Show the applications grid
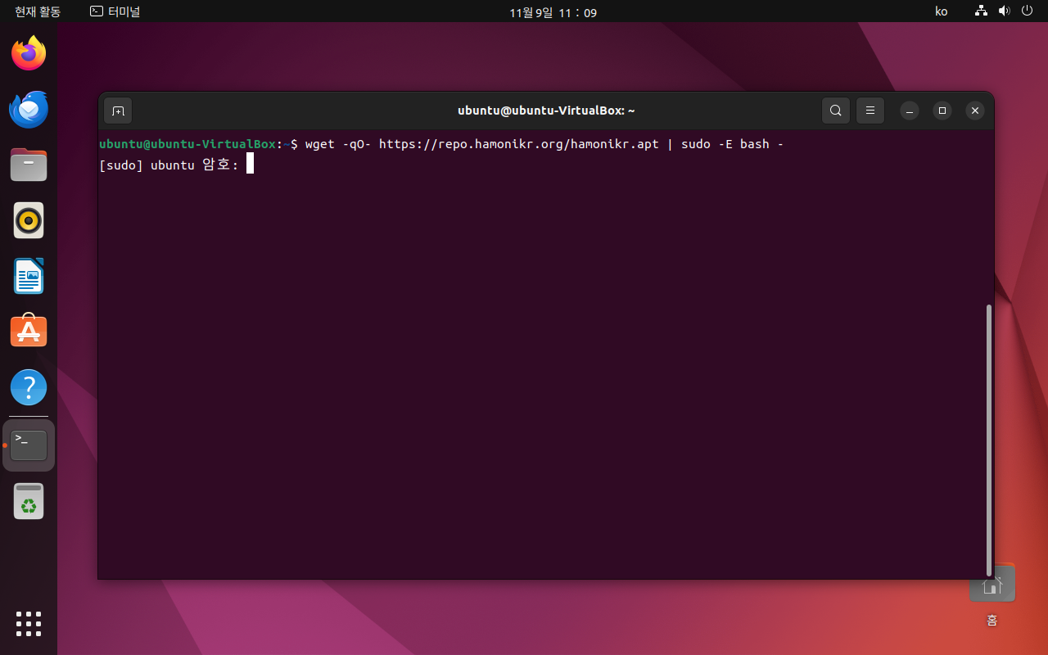Image resolution: width=1048 pixels, height=655 pixels. [x=29, y=624]
